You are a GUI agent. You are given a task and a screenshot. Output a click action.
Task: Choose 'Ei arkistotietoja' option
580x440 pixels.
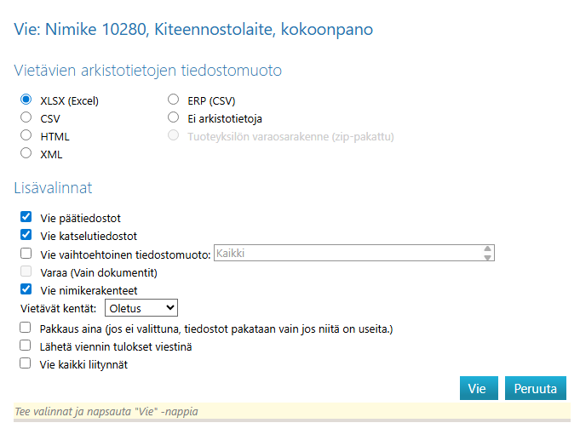tap(173, 117)
